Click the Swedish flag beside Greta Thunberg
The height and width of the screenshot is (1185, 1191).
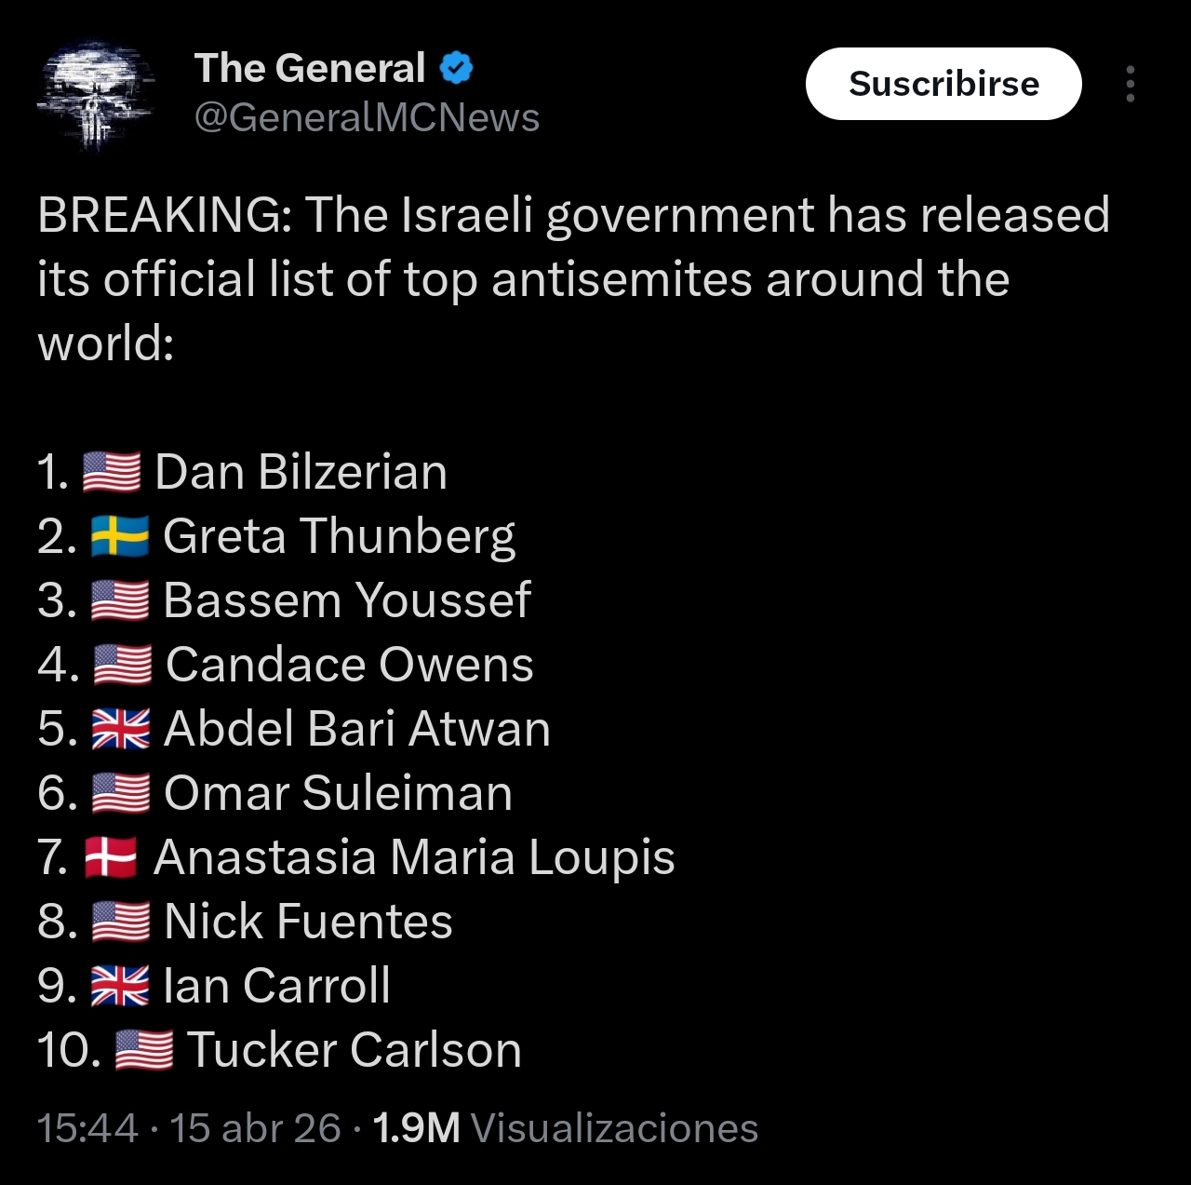(x=120, y=536)
